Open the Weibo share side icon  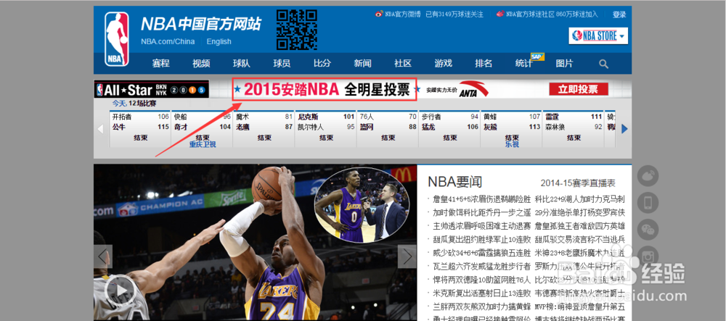coord(648,175)
